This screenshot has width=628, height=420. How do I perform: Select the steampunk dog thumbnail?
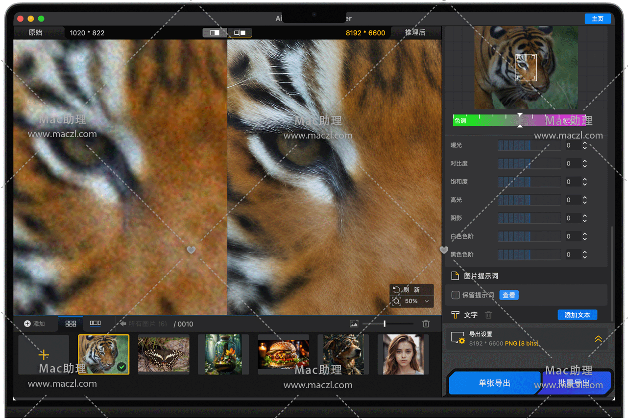click(343, 354)
